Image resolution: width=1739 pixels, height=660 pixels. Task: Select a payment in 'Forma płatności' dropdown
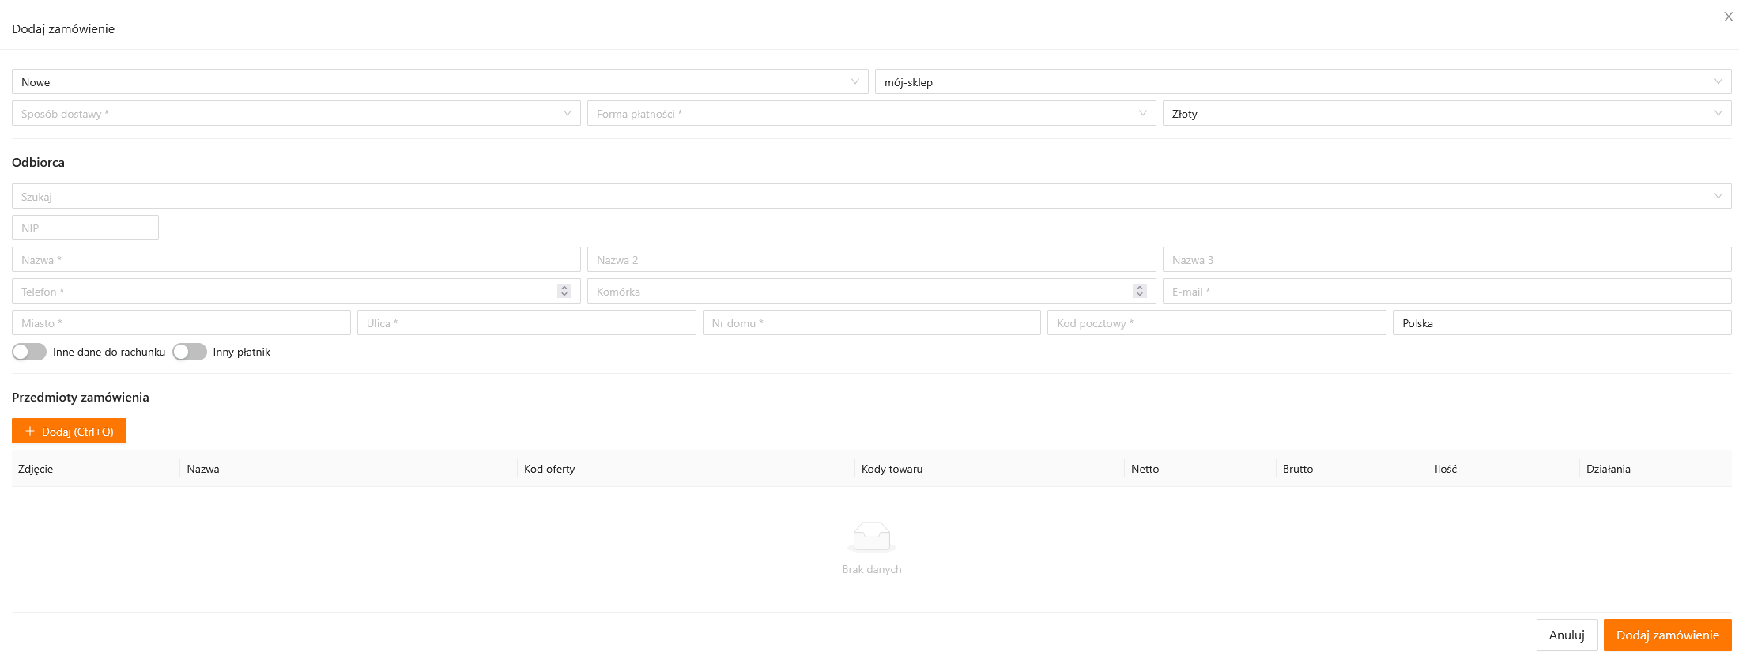[871, 113]
